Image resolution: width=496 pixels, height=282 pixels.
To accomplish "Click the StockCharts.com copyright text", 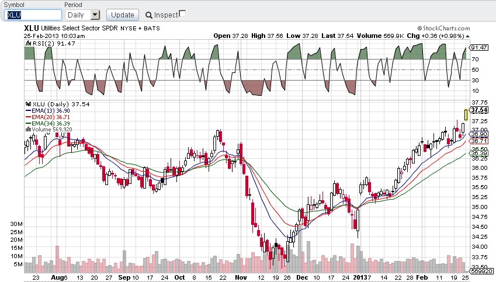I will point(443,29).
